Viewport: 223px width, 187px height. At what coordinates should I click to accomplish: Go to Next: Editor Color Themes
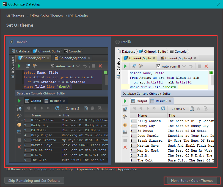(x=192, y=180)
